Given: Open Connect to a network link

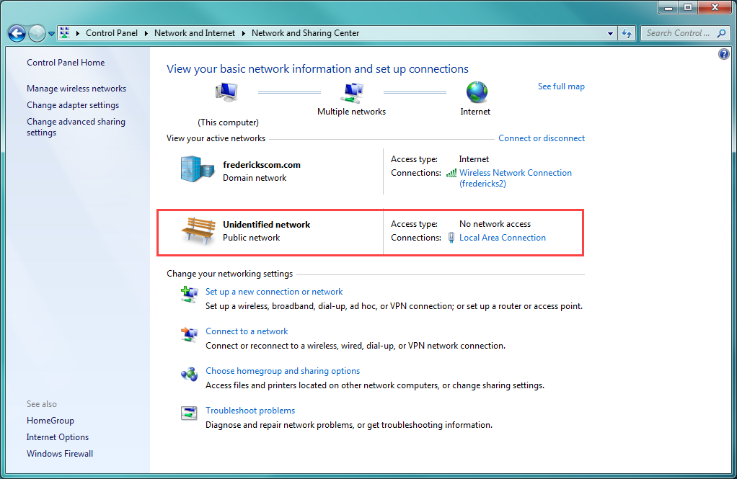Looking at the screenshot, I should [x=247, y=331].
